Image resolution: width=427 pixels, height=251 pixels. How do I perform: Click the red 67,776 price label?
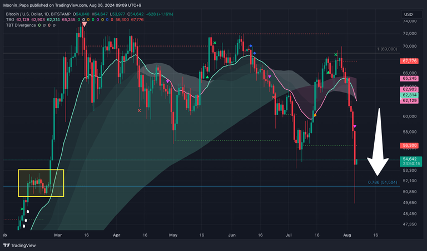[x=409, y=61]
